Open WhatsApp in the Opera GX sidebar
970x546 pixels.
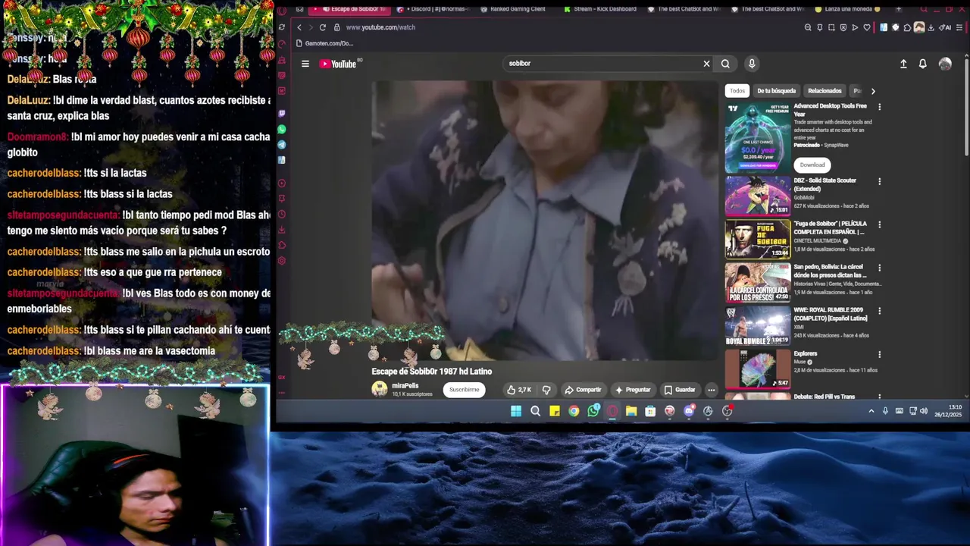pyautogui.click(x=282, y=130)
